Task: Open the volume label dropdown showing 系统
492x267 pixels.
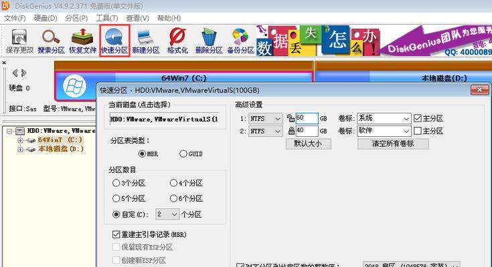Action: (x=384, y=118)
